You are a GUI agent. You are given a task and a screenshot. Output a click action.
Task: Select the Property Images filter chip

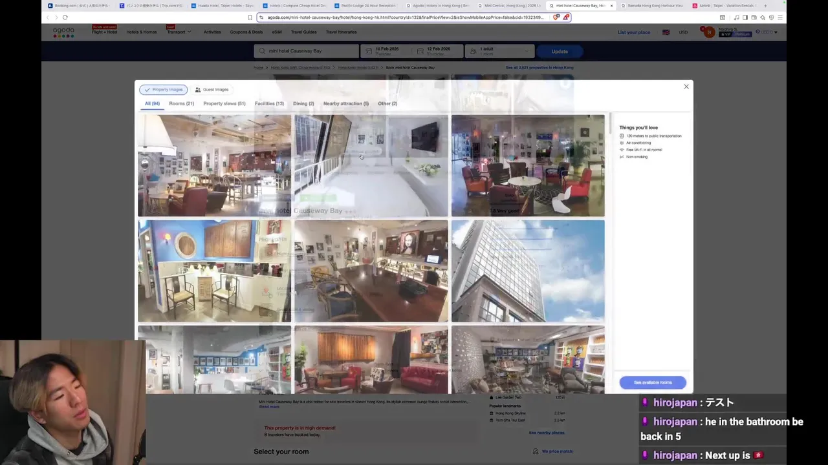(164, 90)
